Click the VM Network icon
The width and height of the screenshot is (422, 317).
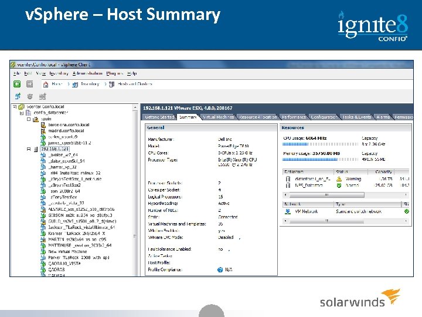tap(288, 211)
